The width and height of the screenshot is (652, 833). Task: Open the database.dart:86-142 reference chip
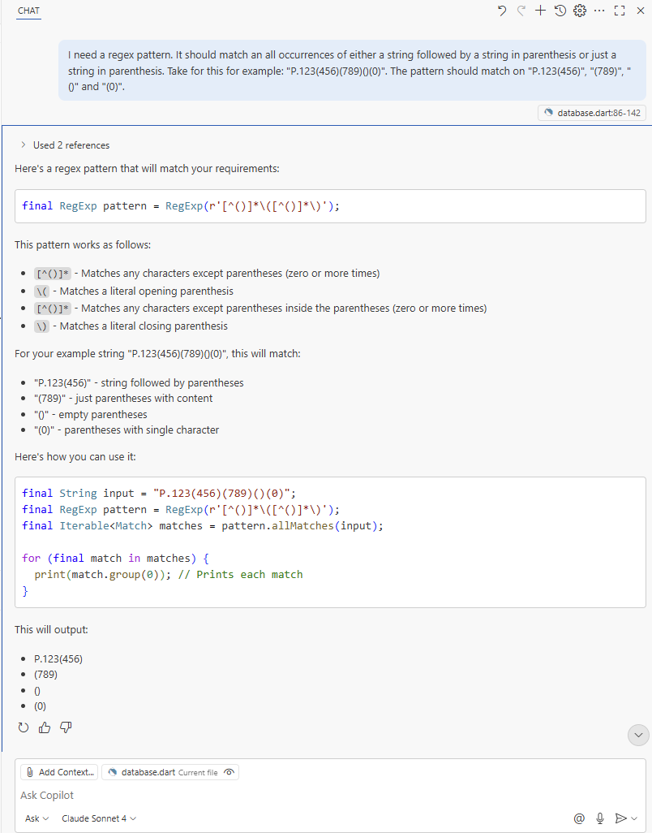(592, 113)
